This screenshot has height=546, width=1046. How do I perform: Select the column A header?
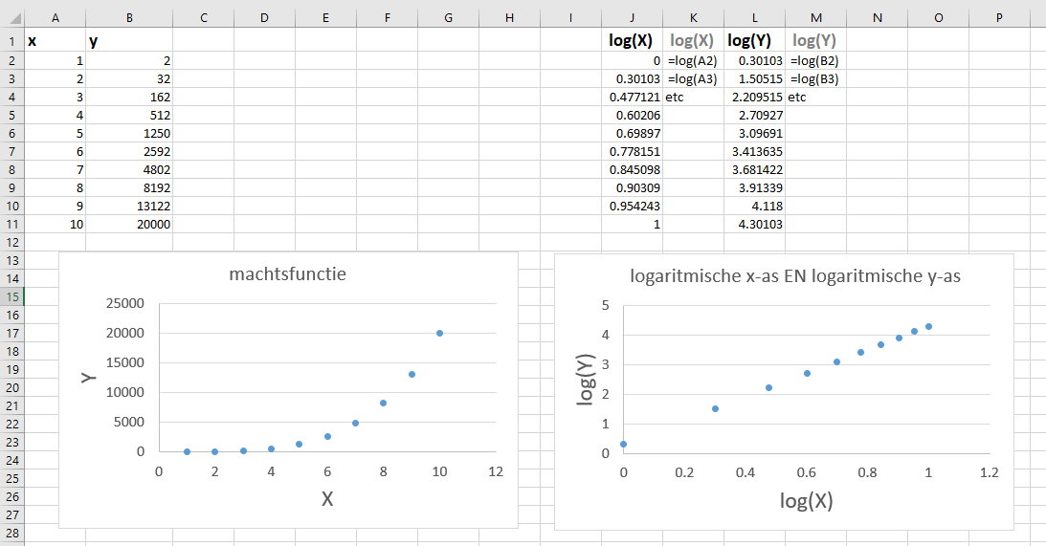point(55,18)
